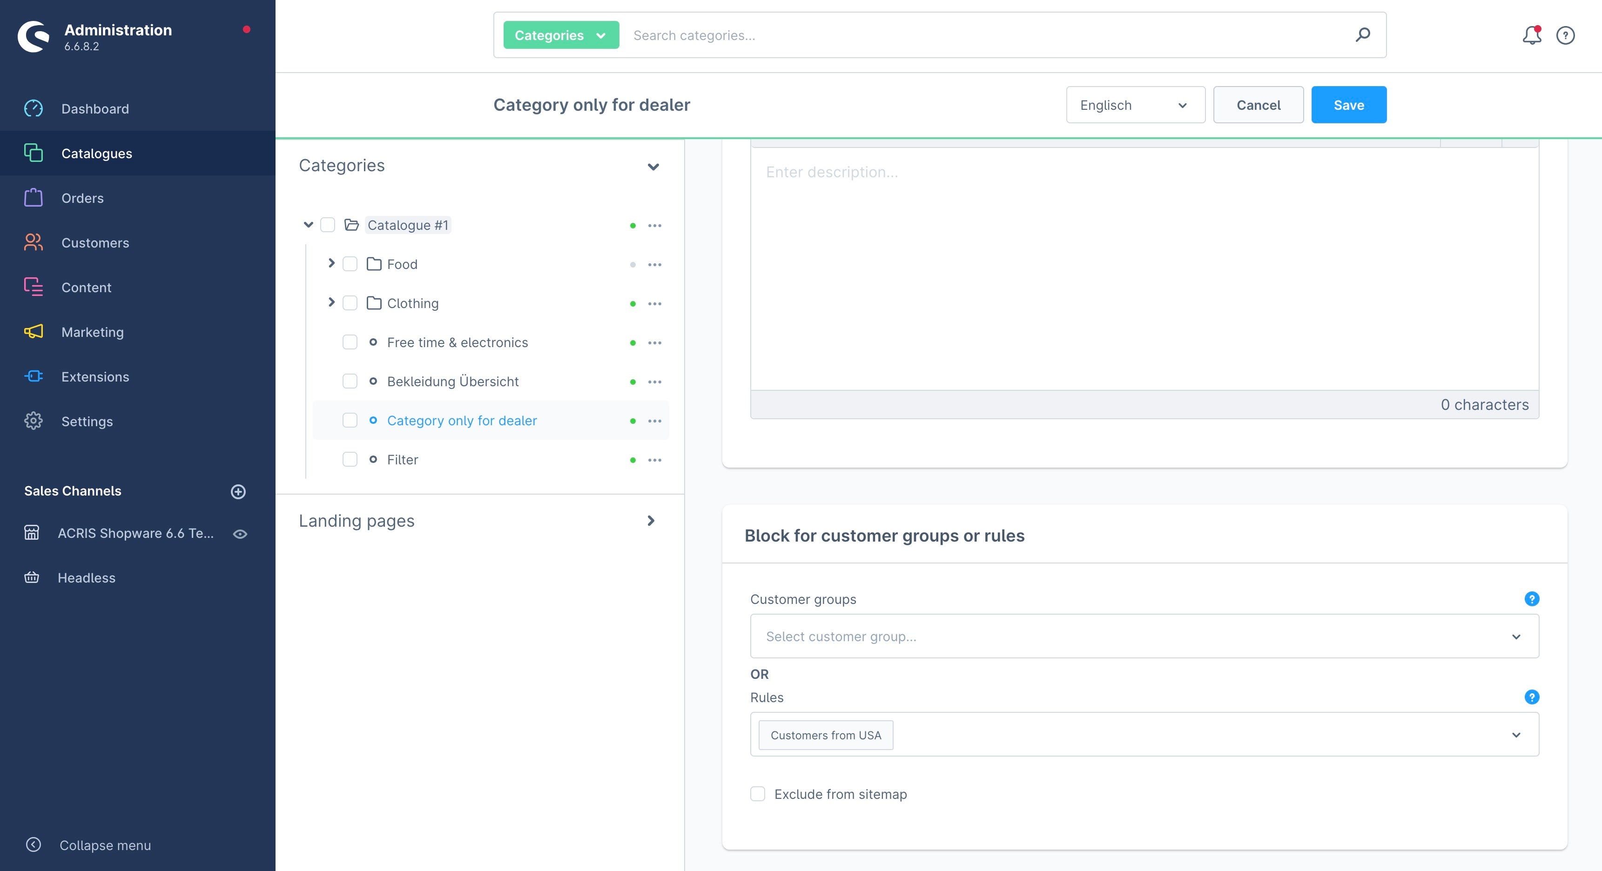The height and width of the screenshot is (871, 1602).
Task: Check the Free time & electronics checkbox
Action: pyautogui.click(x=350, y=342)
